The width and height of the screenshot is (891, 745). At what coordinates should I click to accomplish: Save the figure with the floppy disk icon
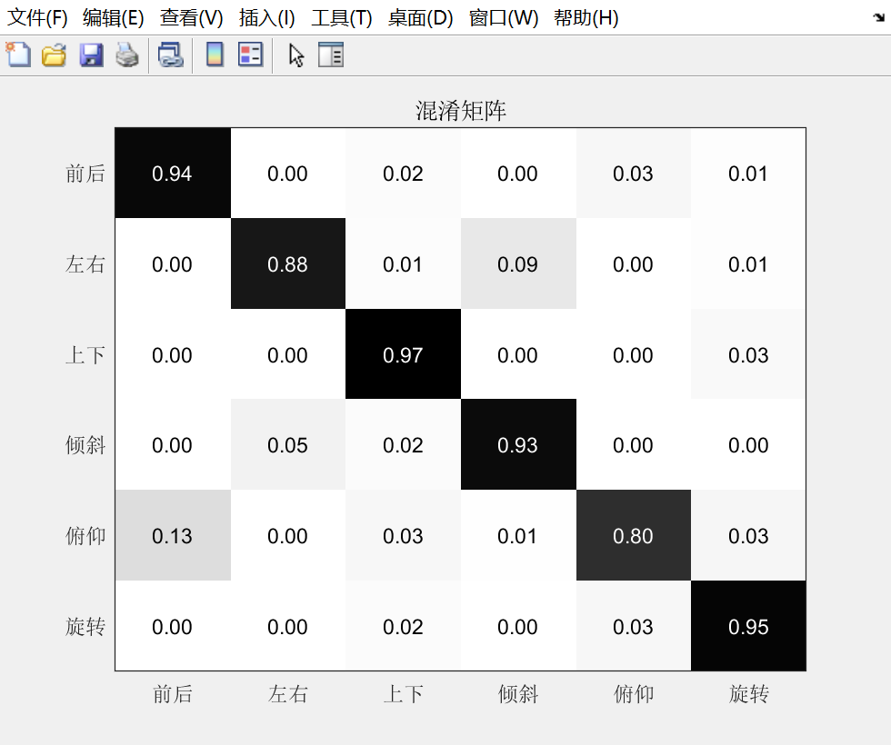click(91, 55)
